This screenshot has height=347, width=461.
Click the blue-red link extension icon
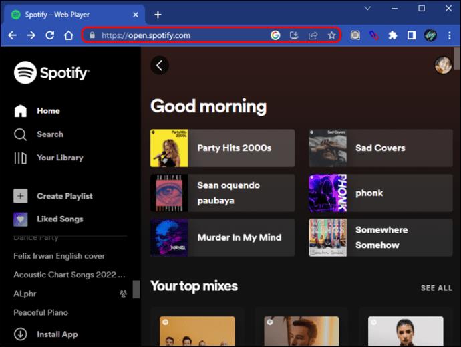[x=374, y=35]
